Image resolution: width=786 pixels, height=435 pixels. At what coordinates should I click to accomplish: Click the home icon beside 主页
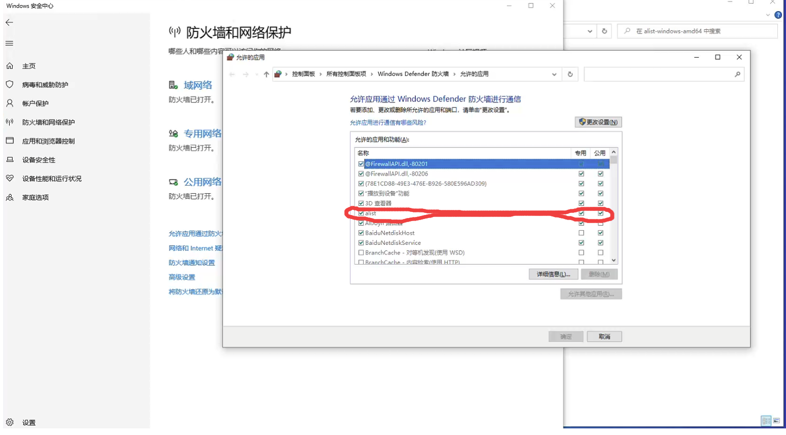[10, 66]
